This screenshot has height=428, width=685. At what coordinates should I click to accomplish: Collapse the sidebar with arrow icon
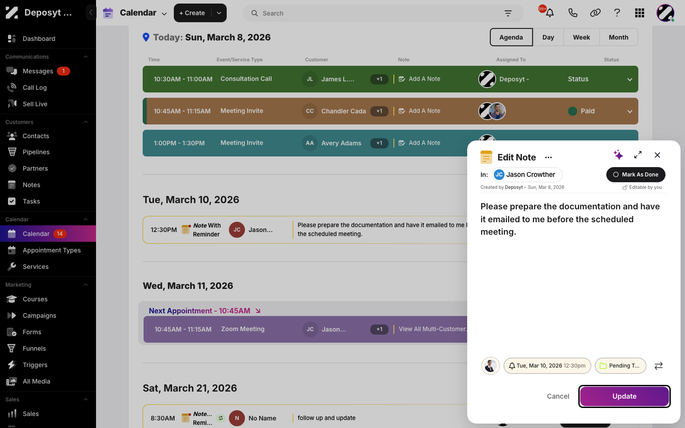click(91, 12)
